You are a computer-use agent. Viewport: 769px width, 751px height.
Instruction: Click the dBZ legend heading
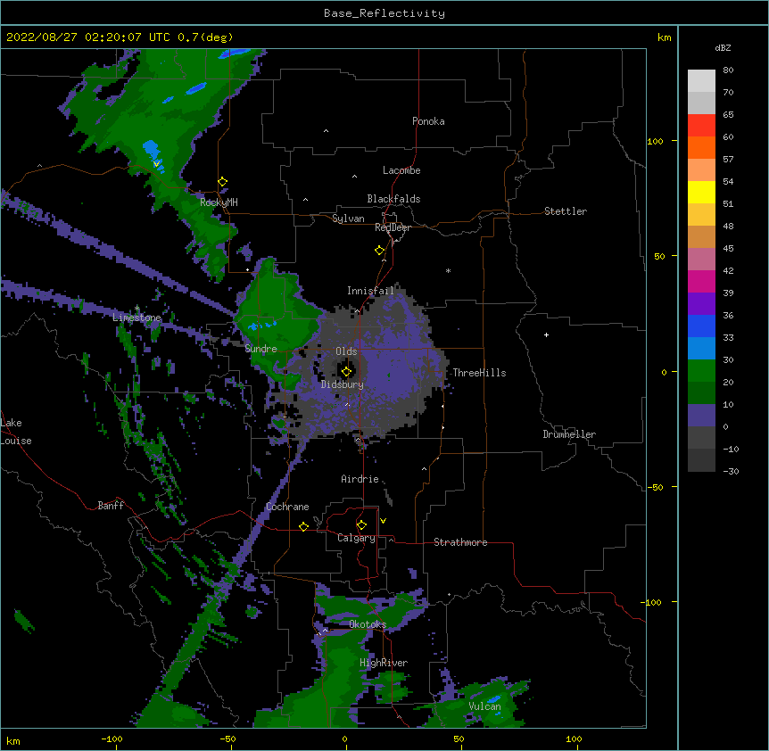723,47
